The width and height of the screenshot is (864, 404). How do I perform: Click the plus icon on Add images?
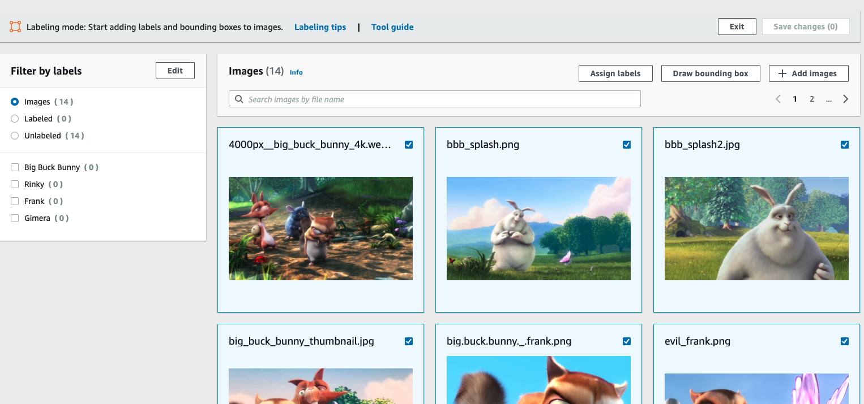(x=782, y=73)
